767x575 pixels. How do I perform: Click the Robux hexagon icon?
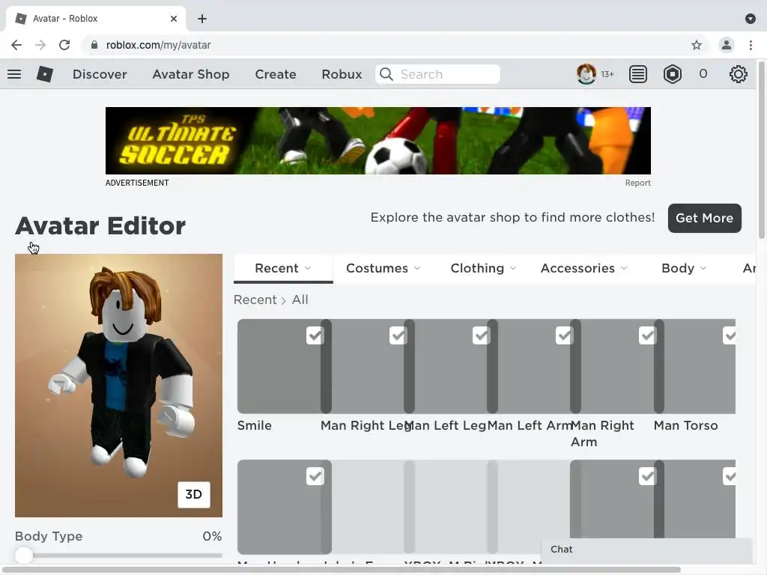(x=673, y=74)
